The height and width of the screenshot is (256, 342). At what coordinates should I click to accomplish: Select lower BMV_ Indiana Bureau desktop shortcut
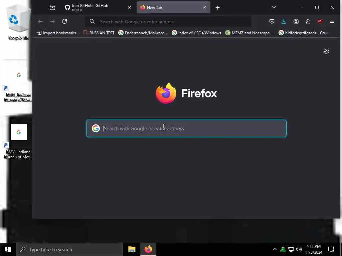point(18,139)
